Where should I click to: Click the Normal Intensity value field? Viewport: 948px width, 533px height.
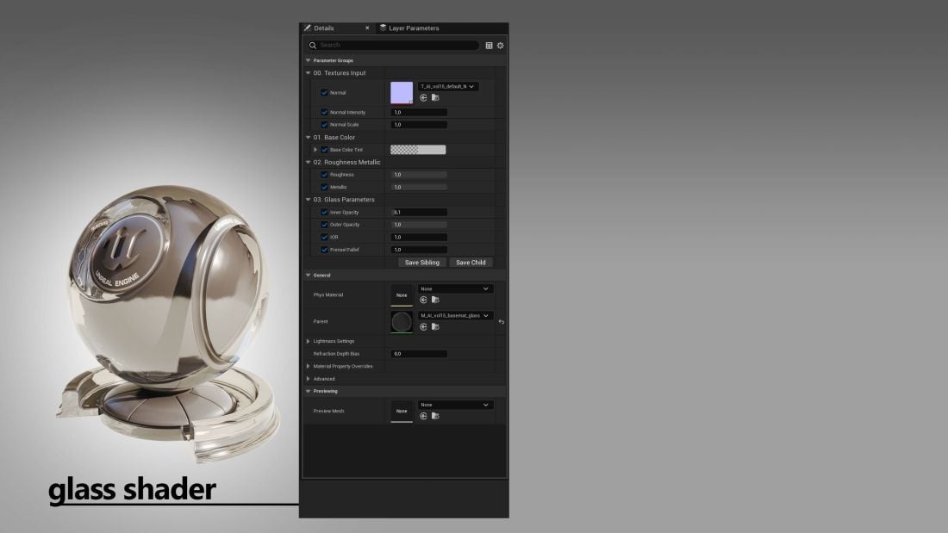click(x=419, y=113)
